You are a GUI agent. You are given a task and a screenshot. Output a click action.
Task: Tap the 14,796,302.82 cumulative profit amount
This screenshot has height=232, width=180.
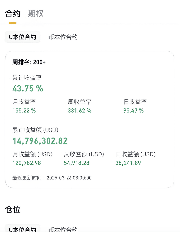40,141
